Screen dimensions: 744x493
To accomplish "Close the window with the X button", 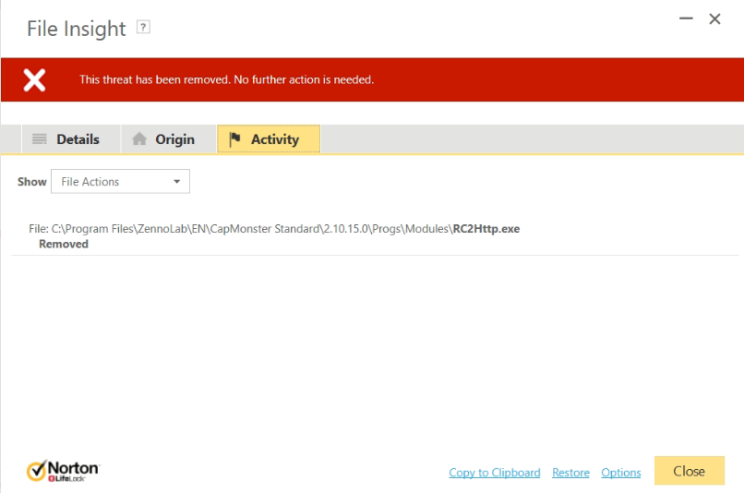I will click(714, 19).
